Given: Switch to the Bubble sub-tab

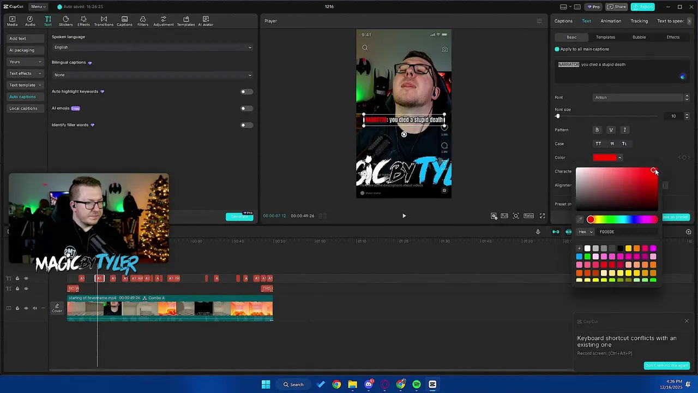Looking at the screenshot, I should (x=639, y=37).
